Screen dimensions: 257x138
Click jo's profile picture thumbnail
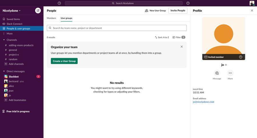[x=224, y=38]
